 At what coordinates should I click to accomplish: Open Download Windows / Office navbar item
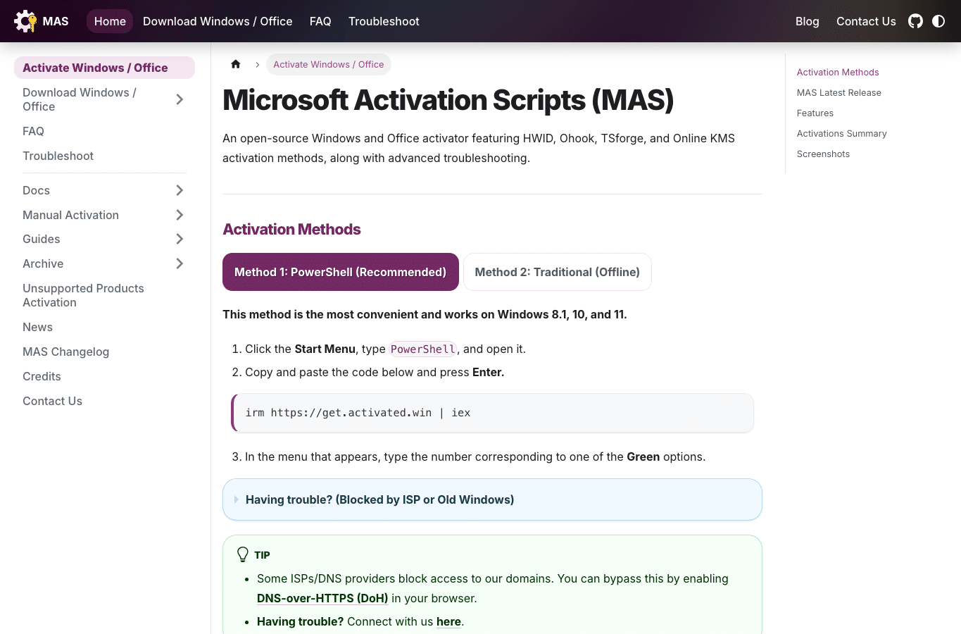[218, 21]
